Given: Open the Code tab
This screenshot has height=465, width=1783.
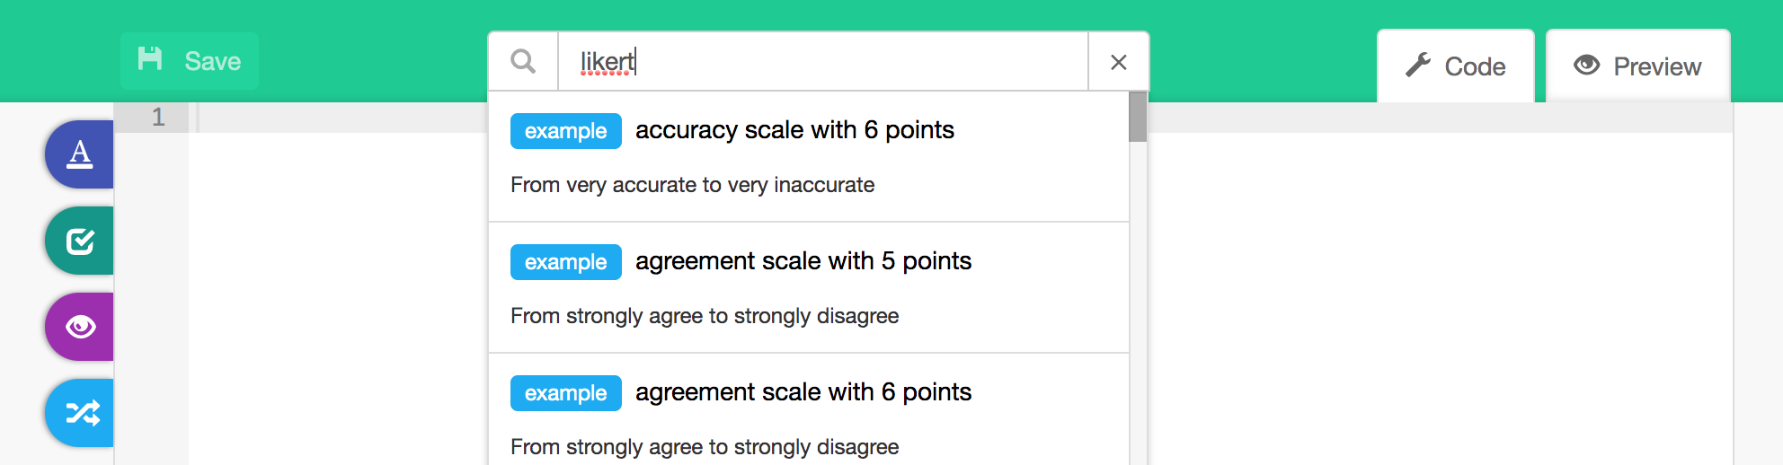Looking at the screenshot, I should click(1456, 66).
